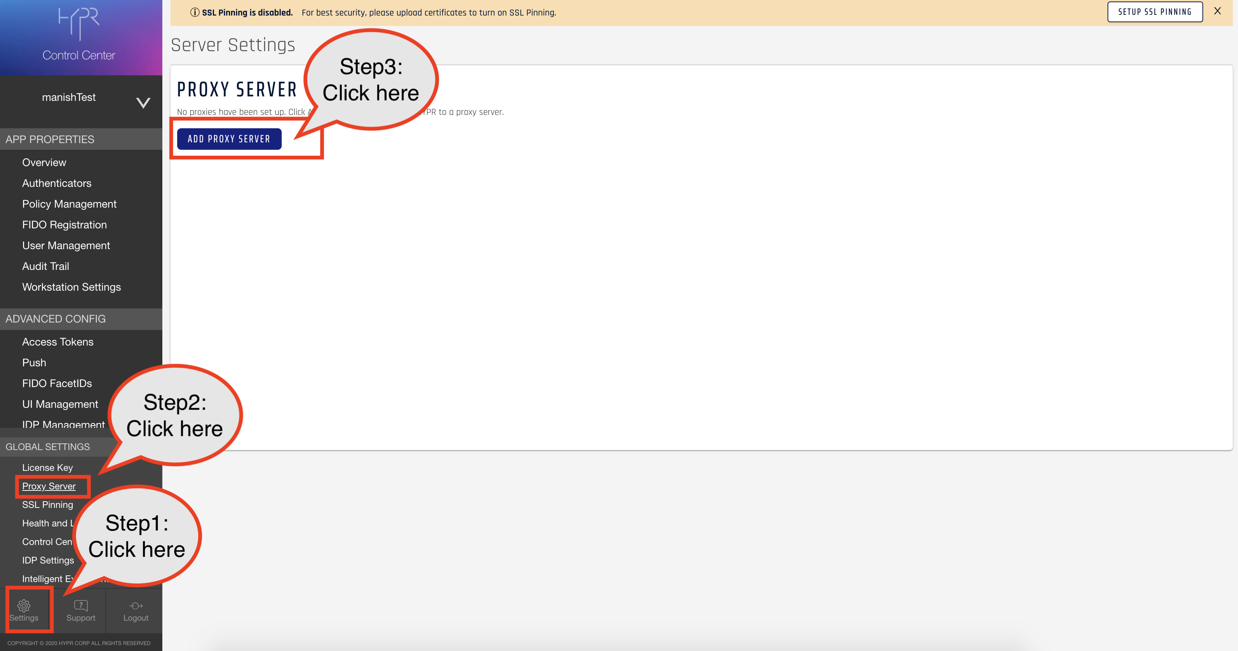Click the SSL warning info icon
Viewport: 1238px width, 651px height.
[195, 13]
